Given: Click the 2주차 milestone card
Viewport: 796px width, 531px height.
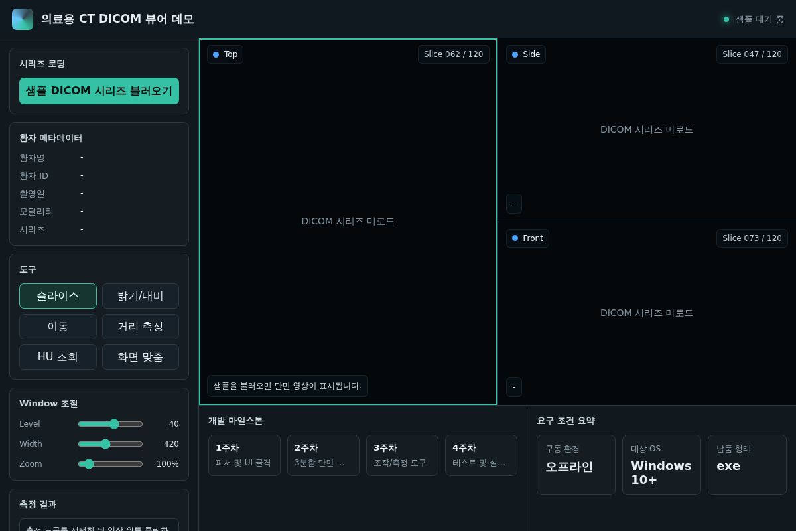Looking at the screenshot, I should [x=323, y=455].
